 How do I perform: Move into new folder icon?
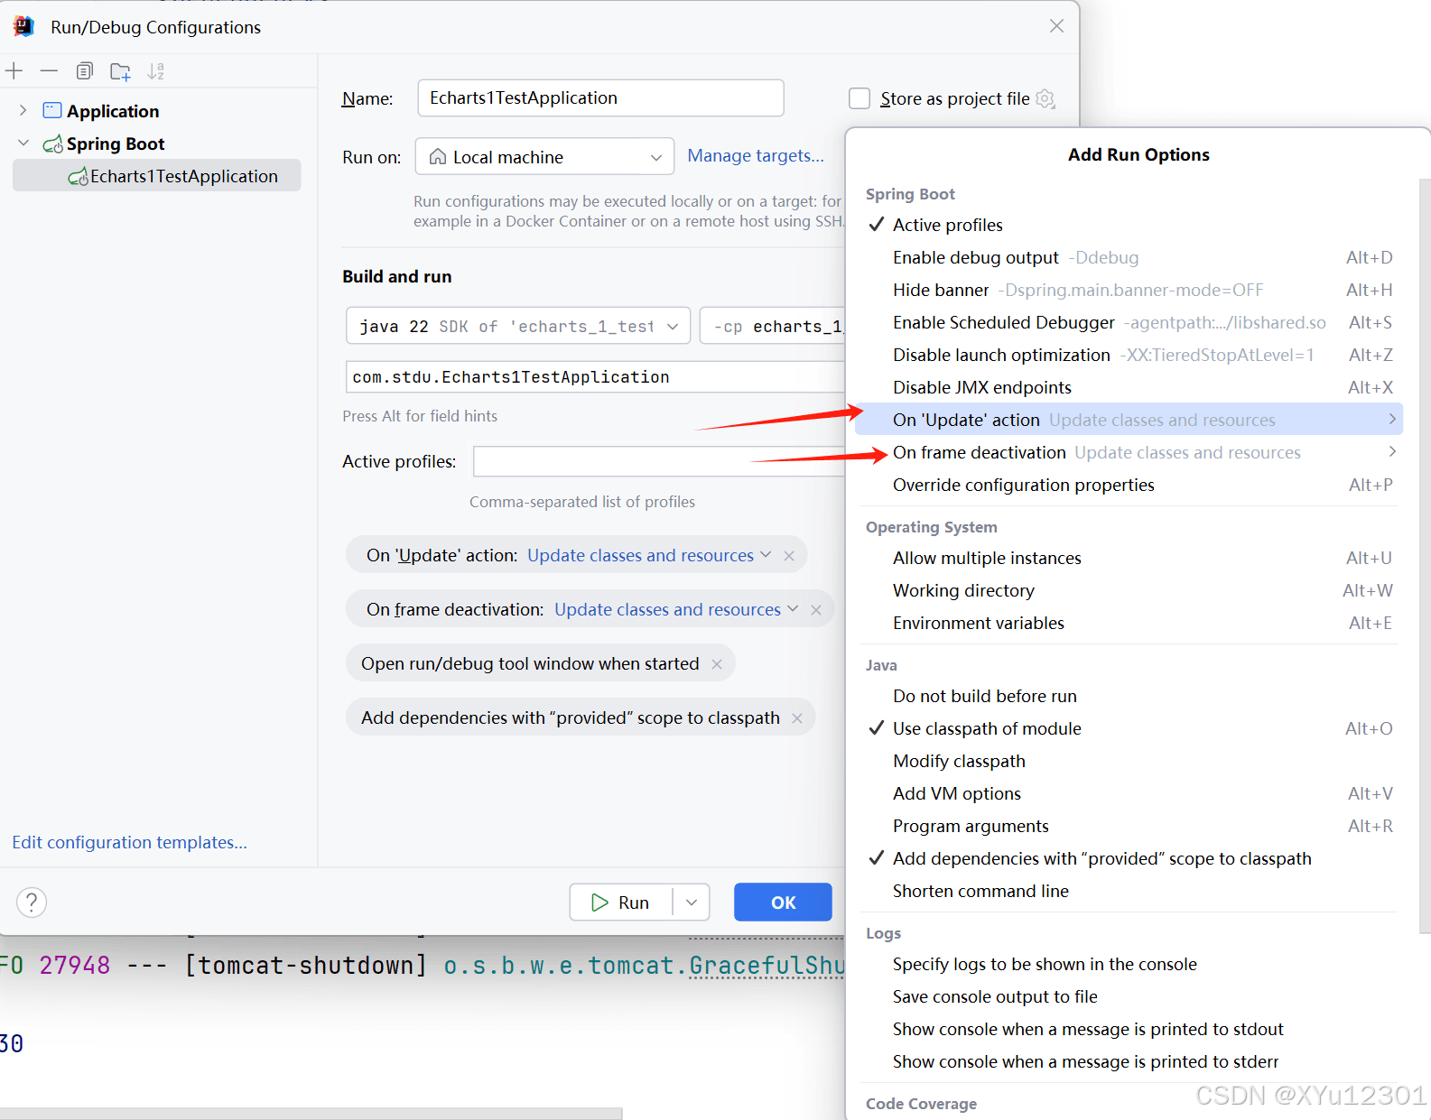(120, 71)
